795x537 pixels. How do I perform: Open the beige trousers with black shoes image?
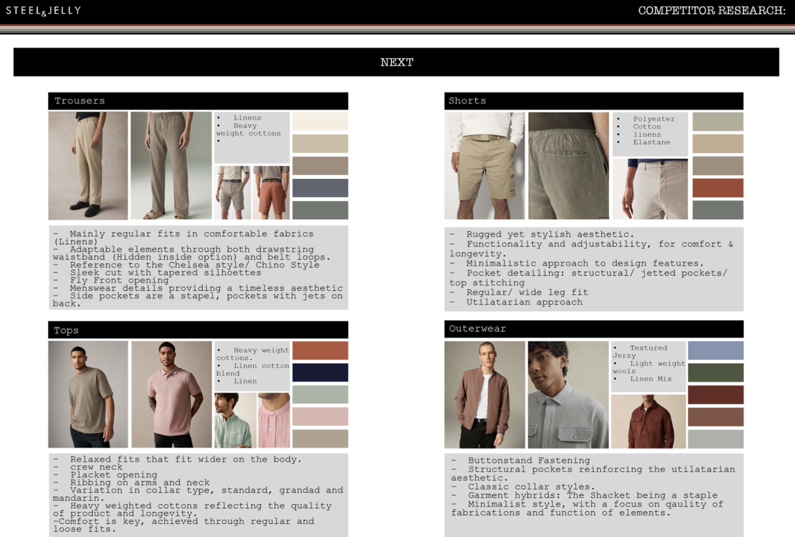[x=88, y=165]
